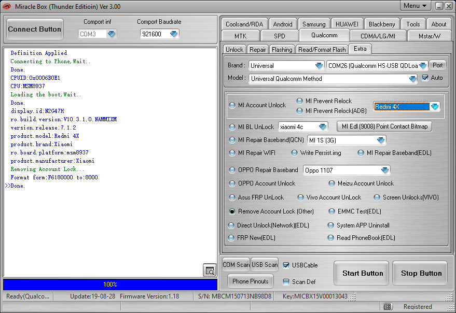Click the status bar panel icon next to Registered

[x=387, y=306]
